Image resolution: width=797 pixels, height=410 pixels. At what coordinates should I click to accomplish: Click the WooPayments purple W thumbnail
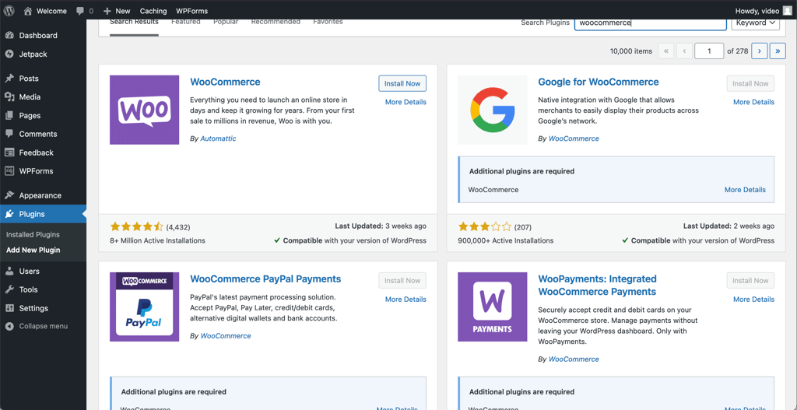(x=493, y=307)
